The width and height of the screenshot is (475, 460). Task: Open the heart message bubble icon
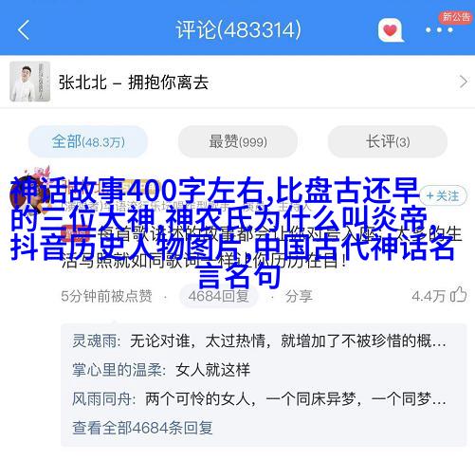point(391,30)
